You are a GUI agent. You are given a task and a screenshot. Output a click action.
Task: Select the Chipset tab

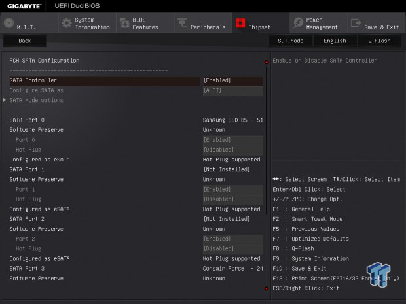click(x=261, y=24)
